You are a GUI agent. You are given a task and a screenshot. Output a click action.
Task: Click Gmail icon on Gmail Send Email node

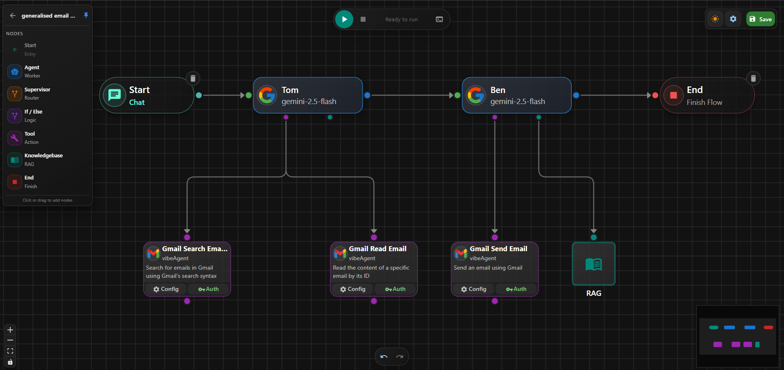[x=461, y=253]
